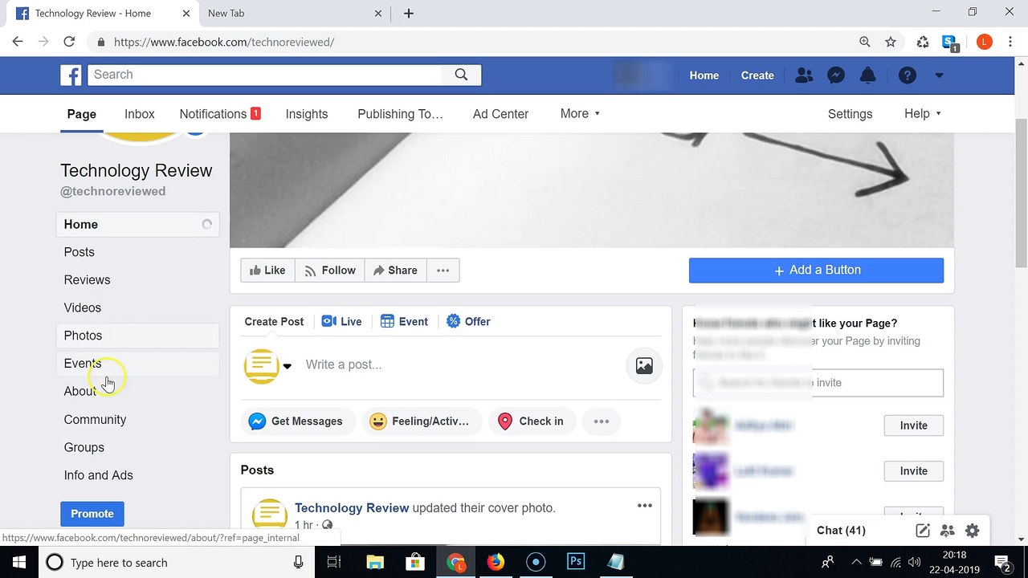Select the Page tab
1028x578 pixels.
[x=82, y=114]
